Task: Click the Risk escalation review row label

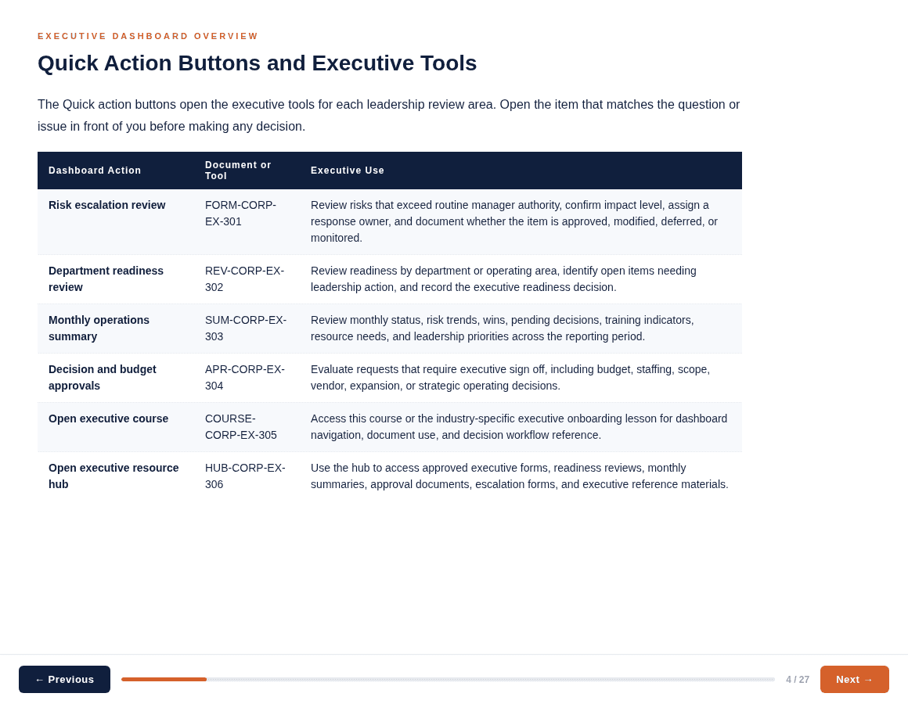Action: [x=107, y=206]
